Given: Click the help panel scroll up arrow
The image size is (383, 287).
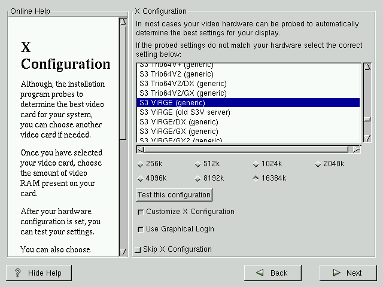Looking at the screenshot, I should click(x=123, y=22).
